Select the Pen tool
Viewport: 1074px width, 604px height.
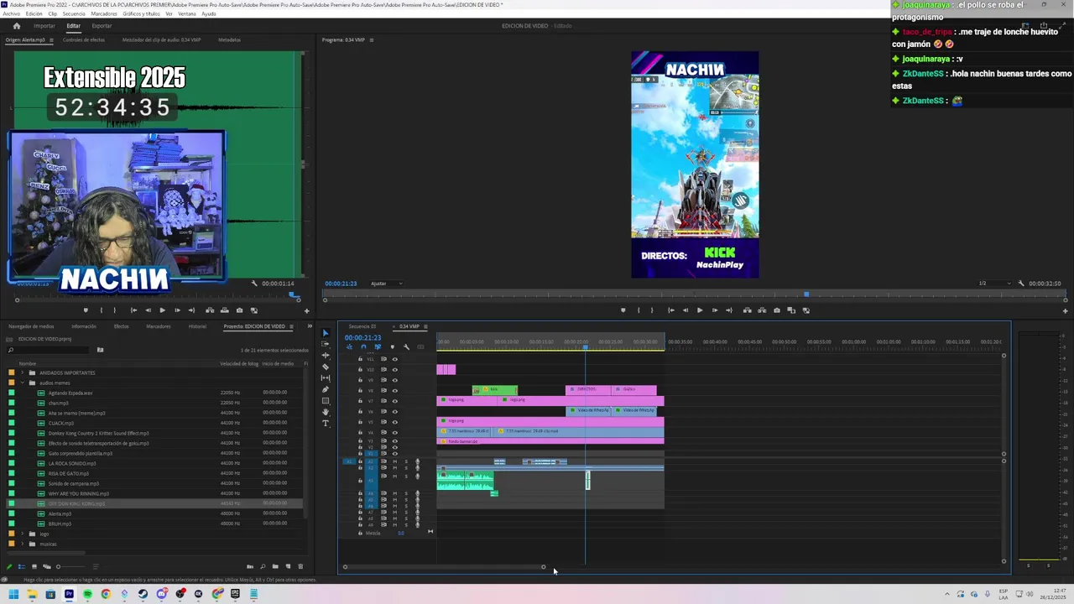326,389
